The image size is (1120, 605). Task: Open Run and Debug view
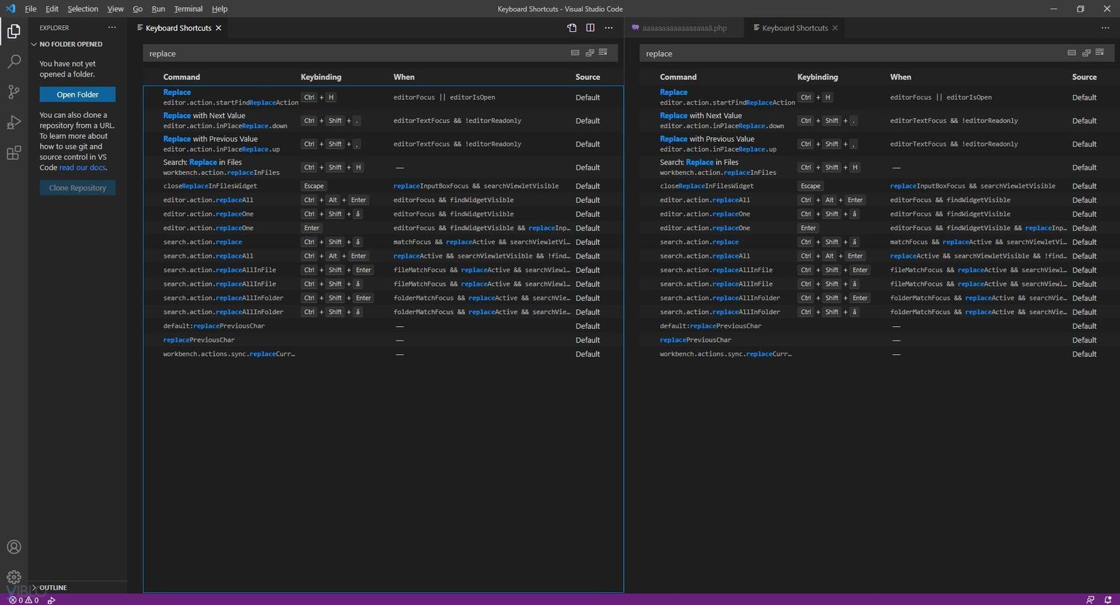tap(14, 123)
